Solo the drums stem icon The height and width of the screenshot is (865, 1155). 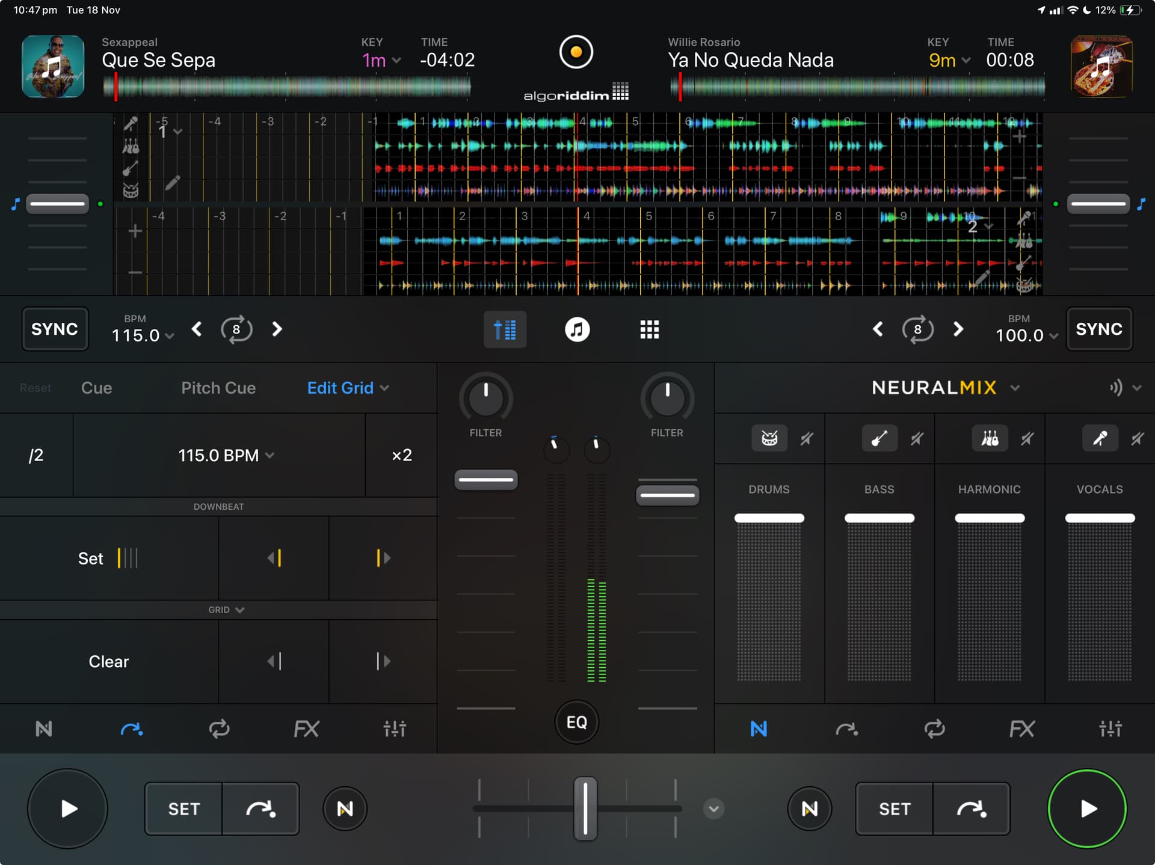[x=769, y=438]
